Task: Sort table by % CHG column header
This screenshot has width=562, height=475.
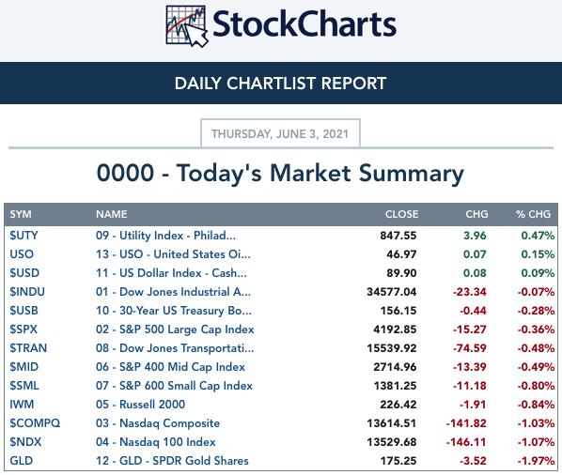Action: pos(533,214)
